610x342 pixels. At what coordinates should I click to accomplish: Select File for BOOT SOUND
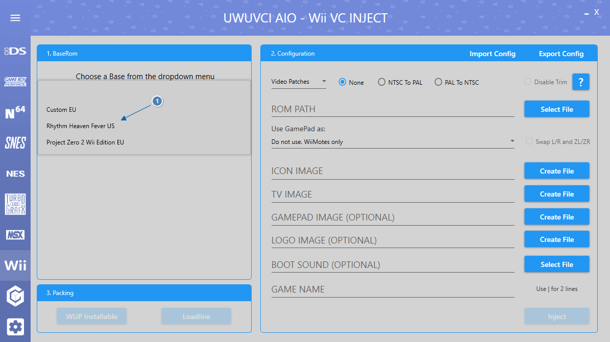coord(557,264)
